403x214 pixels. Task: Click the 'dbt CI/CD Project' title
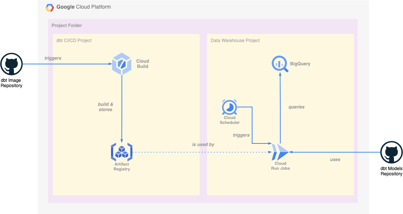click(74, 41)
